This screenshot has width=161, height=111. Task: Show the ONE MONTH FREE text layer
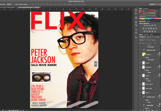[140, 50]
